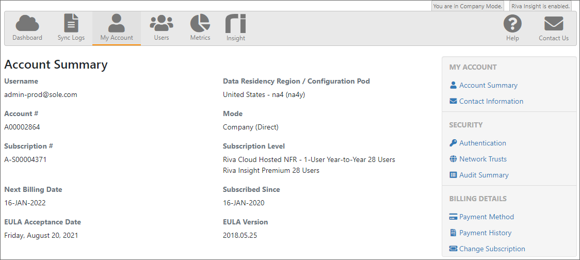Open the Sync Logs document icon
The height and width of the screenshot is (260, 580).
(71, 23)
